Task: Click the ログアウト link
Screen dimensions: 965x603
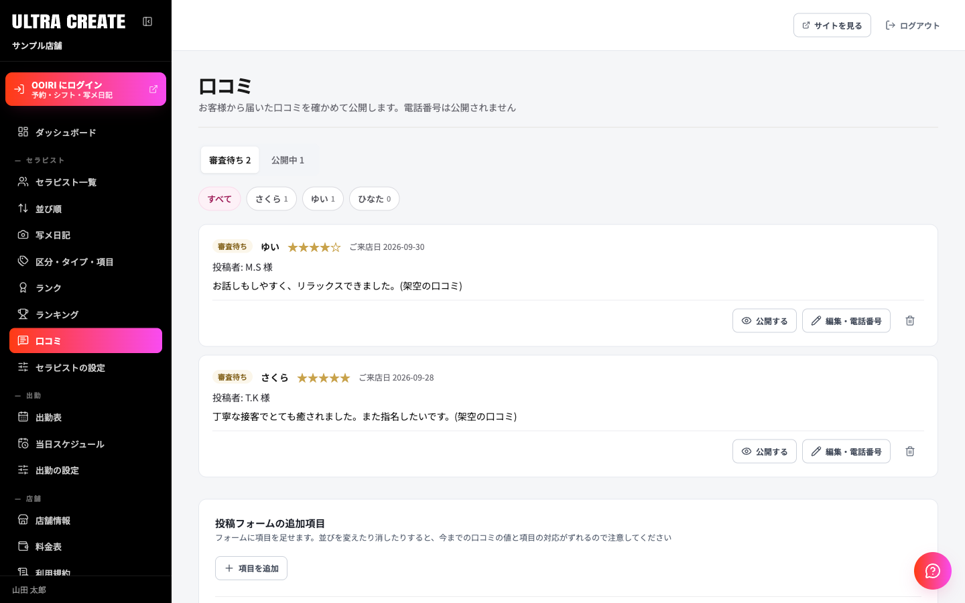Action: (x=913, y=25)
